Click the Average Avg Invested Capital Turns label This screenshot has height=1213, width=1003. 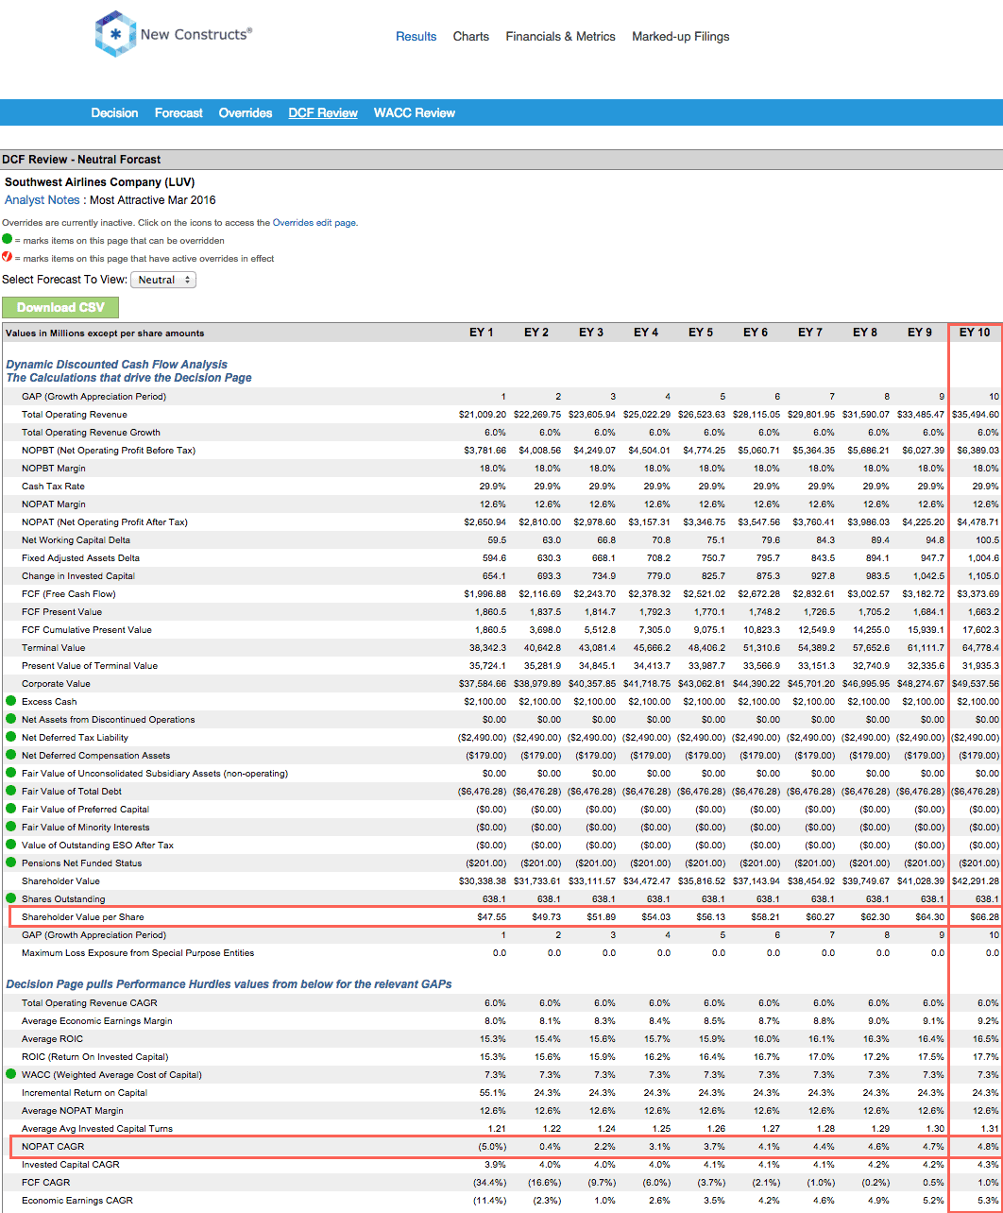click(x=97, y=1128)
